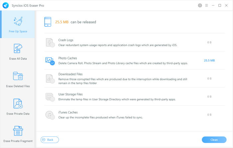Choose the Erase Private Data icon

18,104
